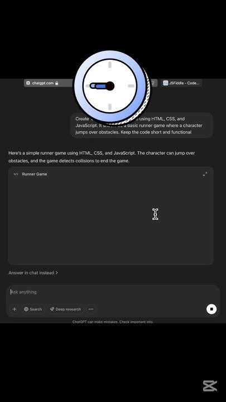Switch to the JSFiddle - Code tab
This screenshot has width=226, height=402.
click(x=181, y=83)
